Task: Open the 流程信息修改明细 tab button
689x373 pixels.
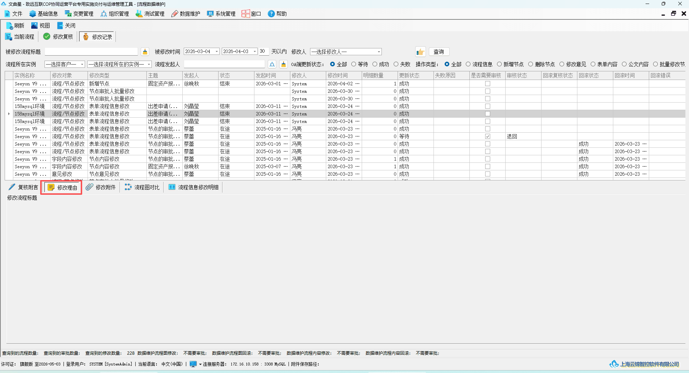Action: click(x=194, y=187)
